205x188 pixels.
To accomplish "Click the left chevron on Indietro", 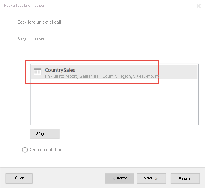I will click(x=114, y=179).
